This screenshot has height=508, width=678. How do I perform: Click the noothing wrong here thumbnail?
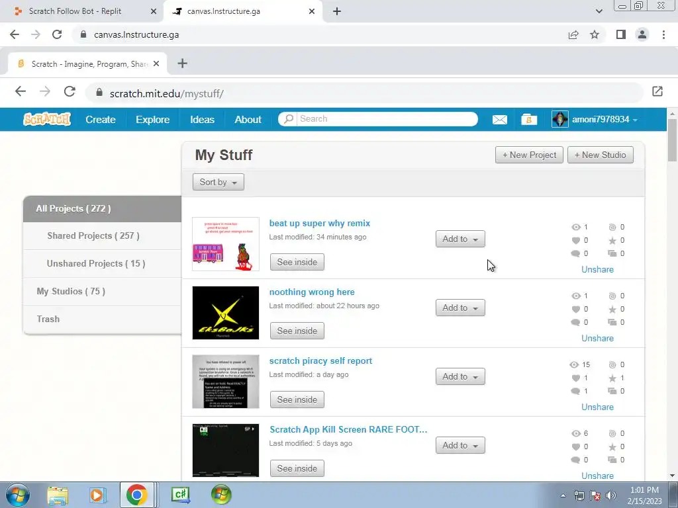click(x=226, y=313)
